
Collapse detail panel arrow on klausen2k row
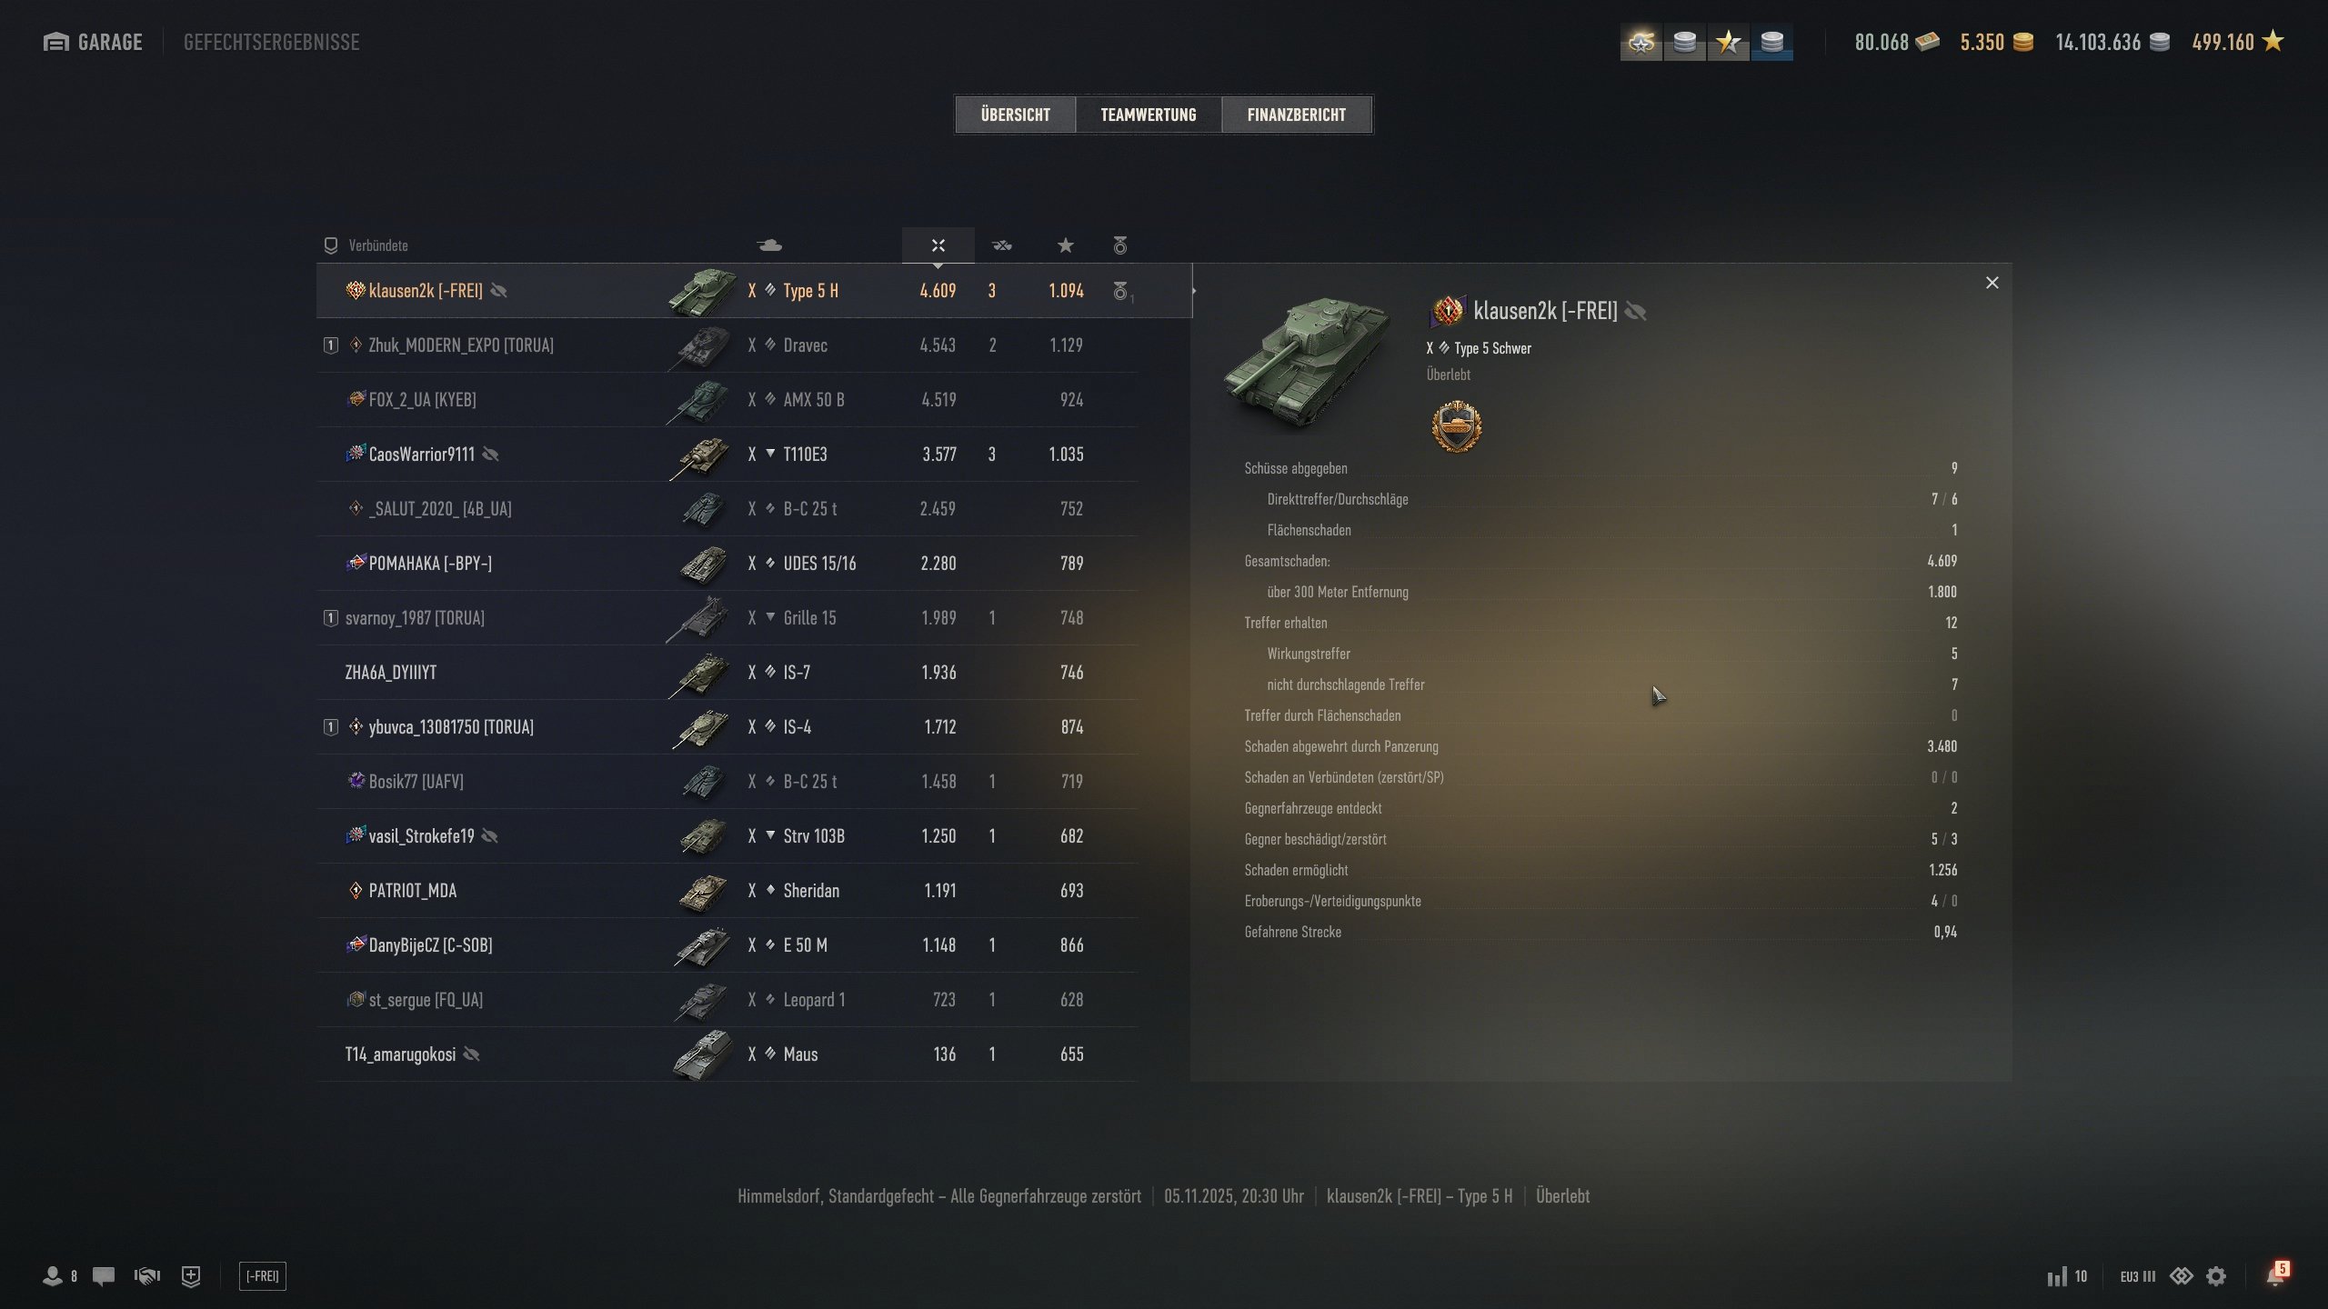1193,291
